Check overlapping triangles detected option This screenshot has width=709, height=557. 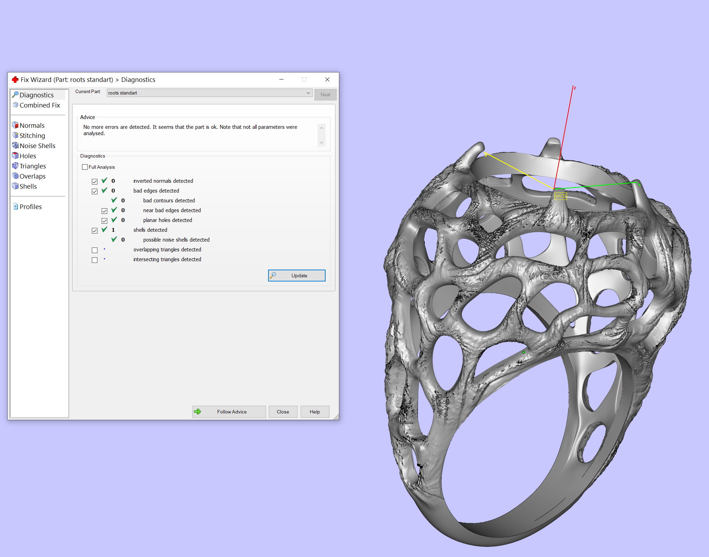click(95, 250)
